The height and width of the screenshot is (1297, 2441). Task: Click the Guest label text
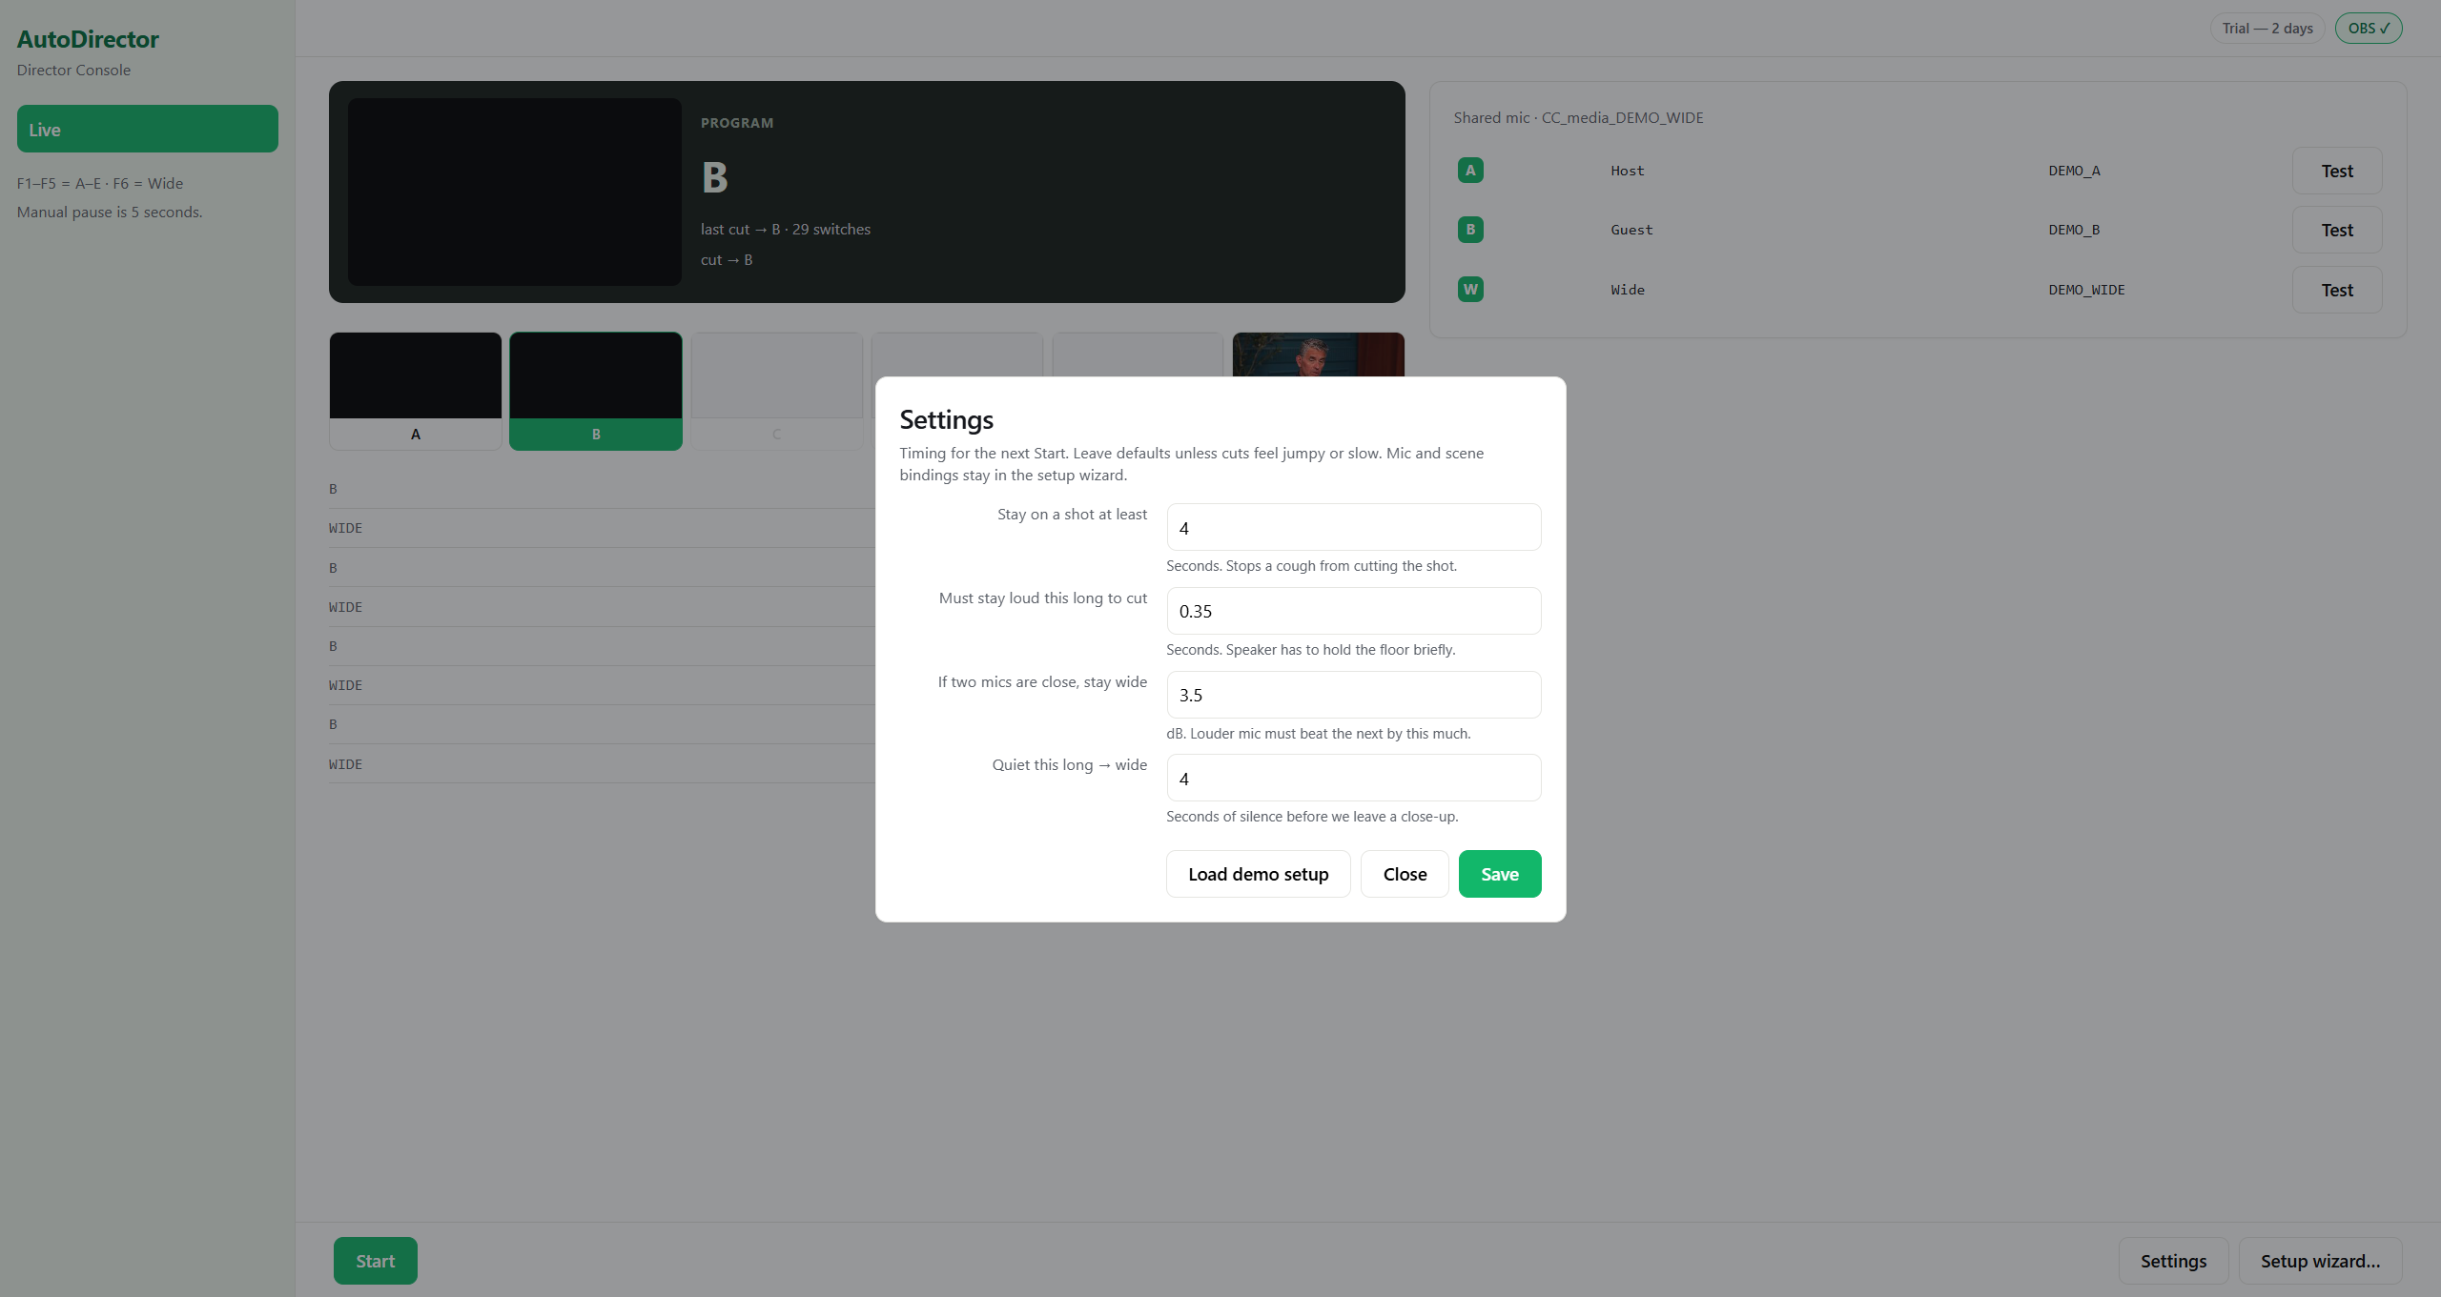coord(1631,230)
